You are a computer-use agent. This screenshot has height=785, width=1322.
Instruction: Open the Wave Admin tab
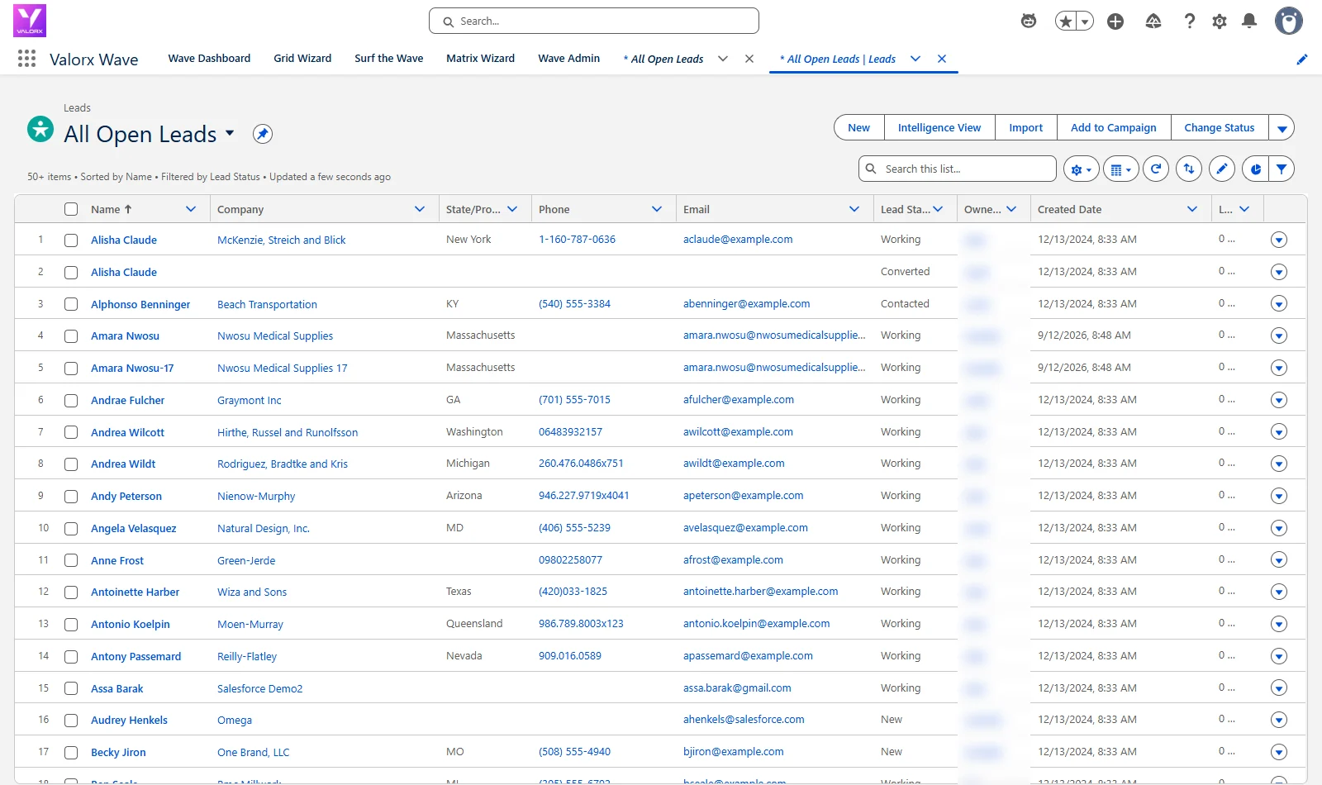click(x=568, y=59)
